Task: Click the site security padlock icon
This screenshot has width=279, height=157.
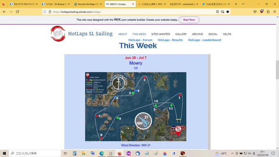Action: (x=50, y=12)
